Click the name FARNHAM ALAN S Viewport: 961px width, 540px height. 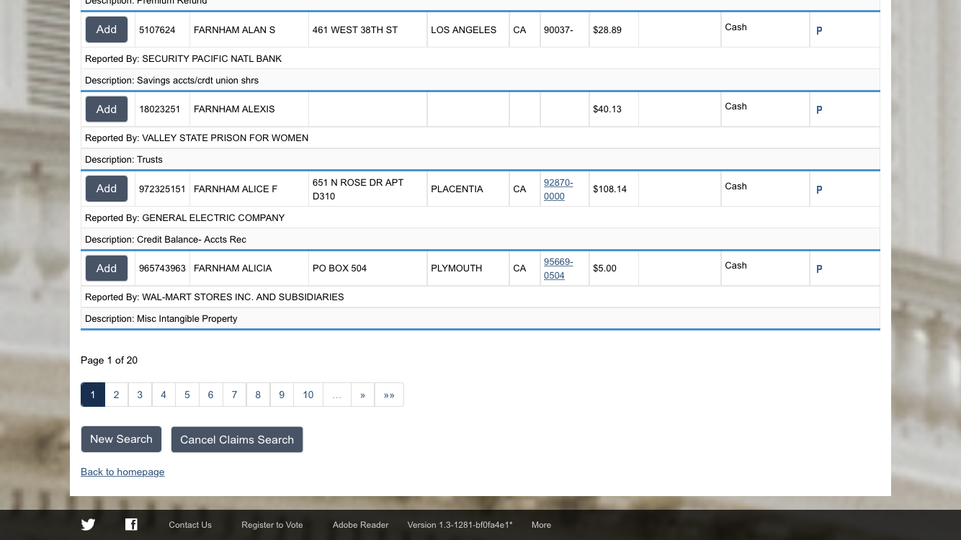235,30
